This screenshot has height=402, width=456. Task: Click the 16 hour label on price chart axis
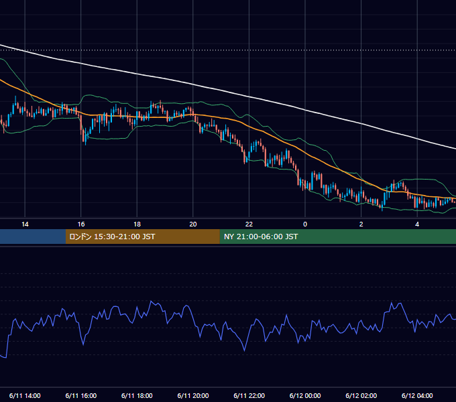[x=81, y=224]
